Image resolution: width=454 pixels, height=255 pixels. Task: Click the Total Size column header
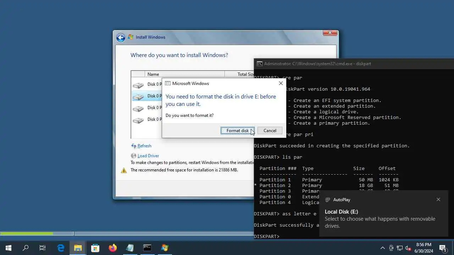(240, 74)
